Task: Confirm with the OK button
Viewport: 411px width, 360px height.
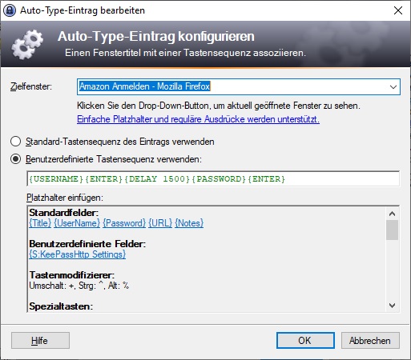Action: tap(305, 341)
